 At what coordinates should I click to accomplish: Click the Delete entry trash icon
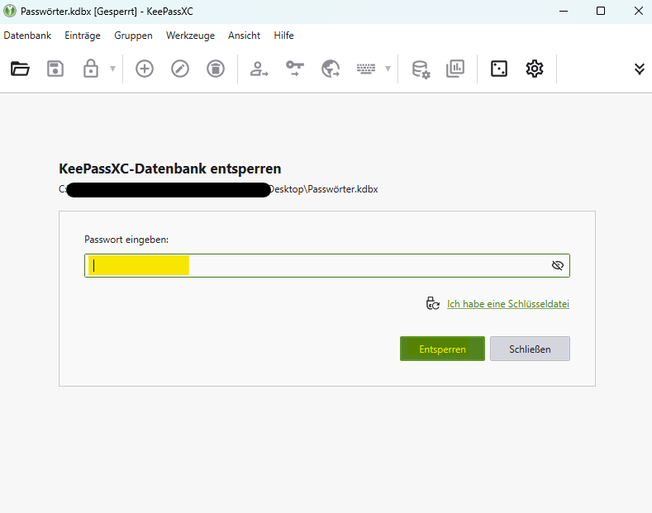coord(215,69)
